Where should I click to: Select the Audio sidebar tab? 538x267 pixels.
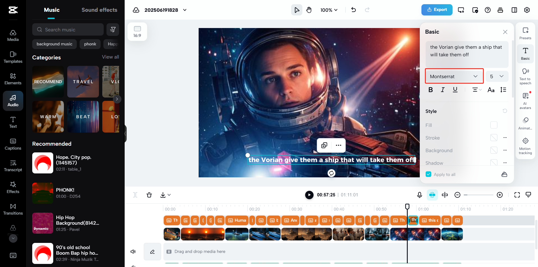[13, 101]
